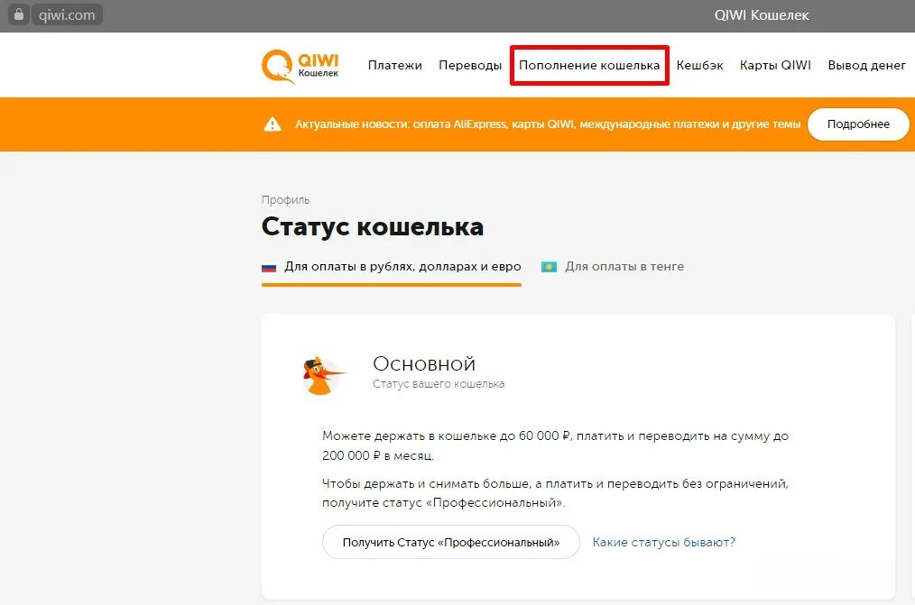This screenshot has height=605, width=915.
Task: Click Получить Статус «Профессиональный» button
Action: tap(450, 542)
